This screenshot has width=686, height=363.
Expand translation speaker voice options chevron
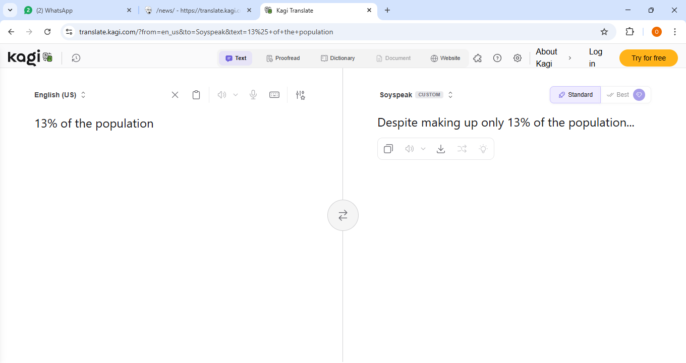click(x=423, y=149)
